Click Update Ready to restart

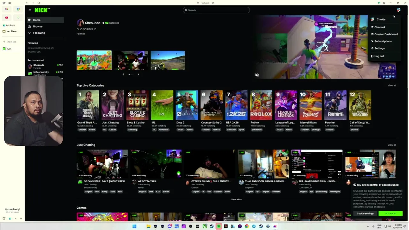pyautogui.click(x=12, y=211)
